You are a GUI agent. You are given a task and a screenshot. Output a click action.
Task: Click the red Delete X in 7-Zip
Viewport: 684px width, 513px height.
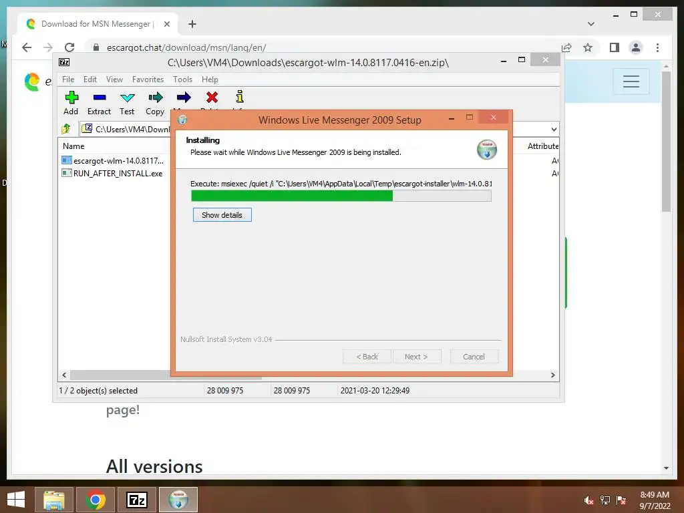click(212, 98)
